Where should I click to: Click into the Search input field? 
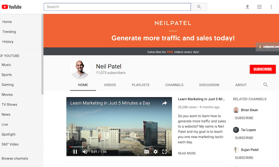click(117, 7)
